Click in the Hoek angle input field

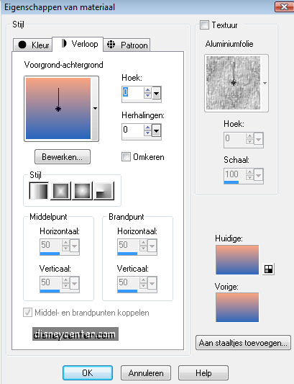(133, 92)
